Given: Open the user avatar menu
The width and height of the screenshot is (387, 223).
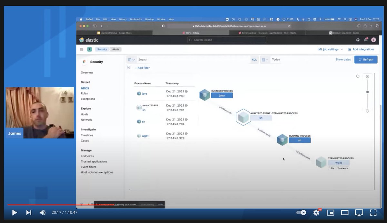Looking at the screenshot, I should (x=373, y=40).
